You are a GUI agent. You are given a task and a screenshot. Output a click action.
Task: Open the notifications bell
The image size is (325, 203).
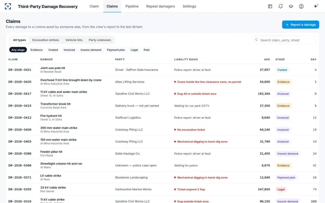point(281,6)
